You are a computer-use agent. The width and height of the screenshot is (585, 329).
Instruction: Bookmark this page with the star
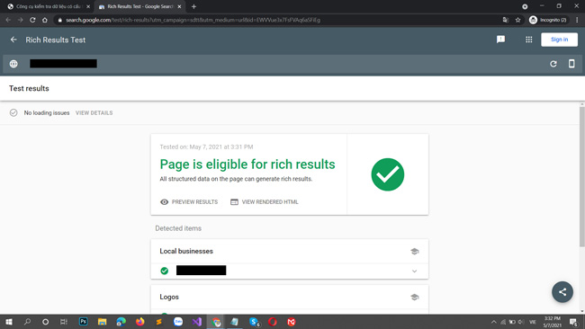[x=517, y=20]
